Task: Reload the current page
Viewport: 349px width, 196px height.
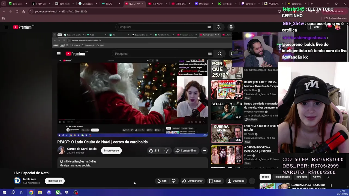Action: click(x=17, y=11)
